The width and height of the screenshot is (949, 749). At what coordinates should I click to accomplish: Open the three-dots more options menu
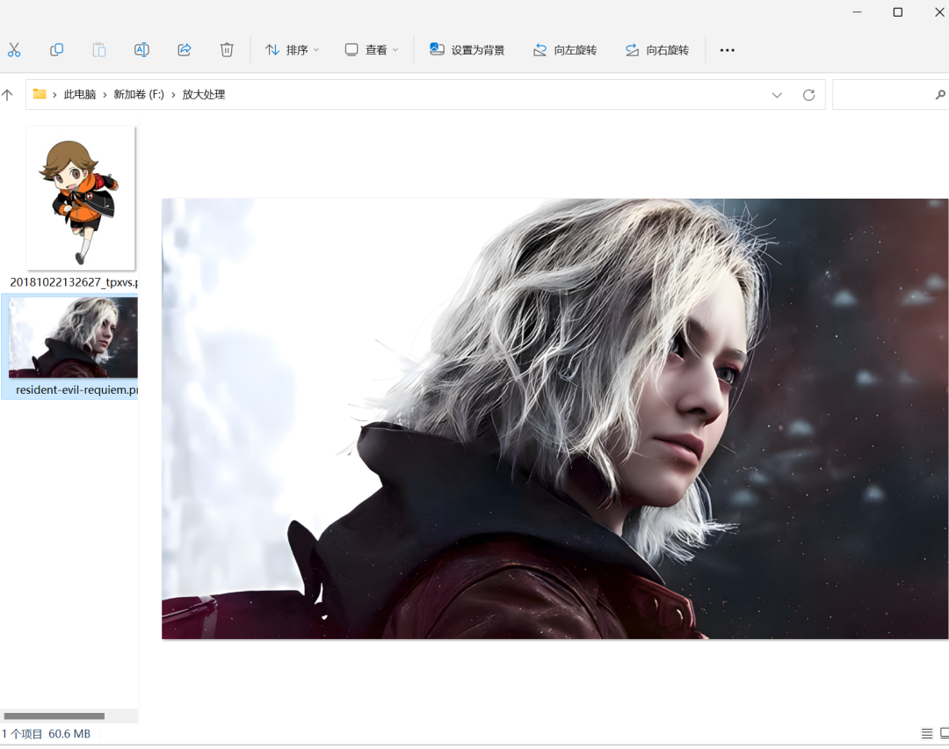coord(728,50)
